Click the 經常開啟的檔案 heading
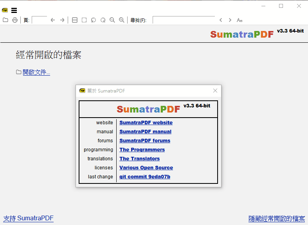308x225 pixels. [49, 55]
